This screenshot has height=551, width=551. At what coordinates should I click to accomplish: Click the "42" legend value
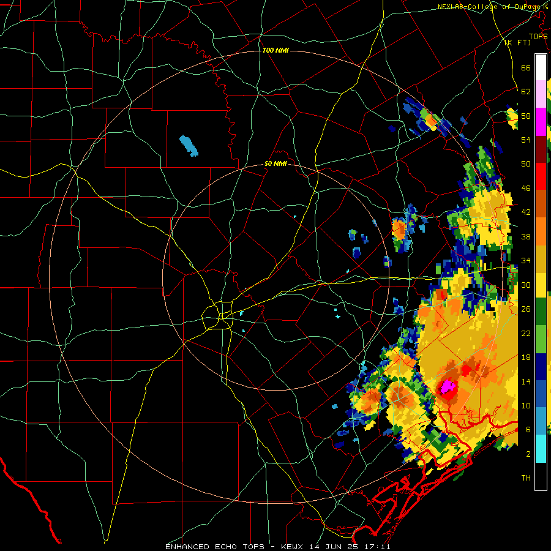coord(526,212)
